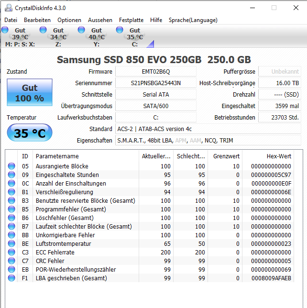The height and width of the screenshot is (308, 307).
Task: Select CRC Fehler parameter name
Action: [50, 261]
